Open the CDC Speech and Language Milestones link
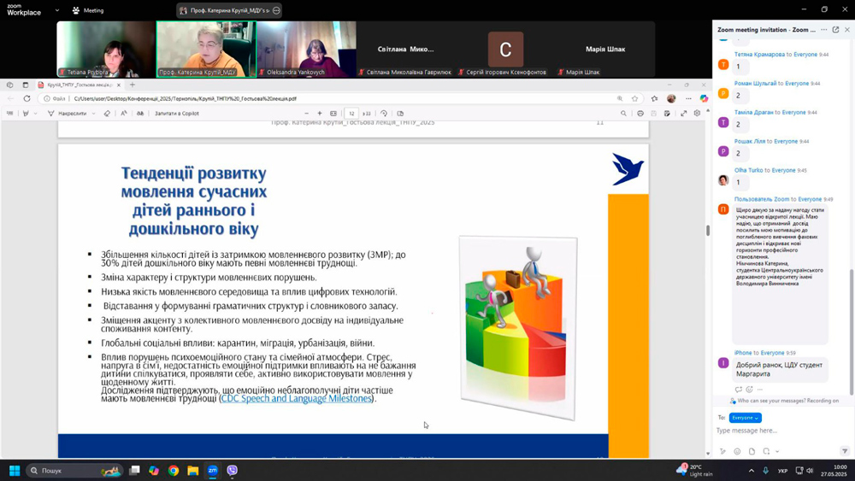Screen dimensions: 855x481 pyautogui.click(x=296, y=399)
